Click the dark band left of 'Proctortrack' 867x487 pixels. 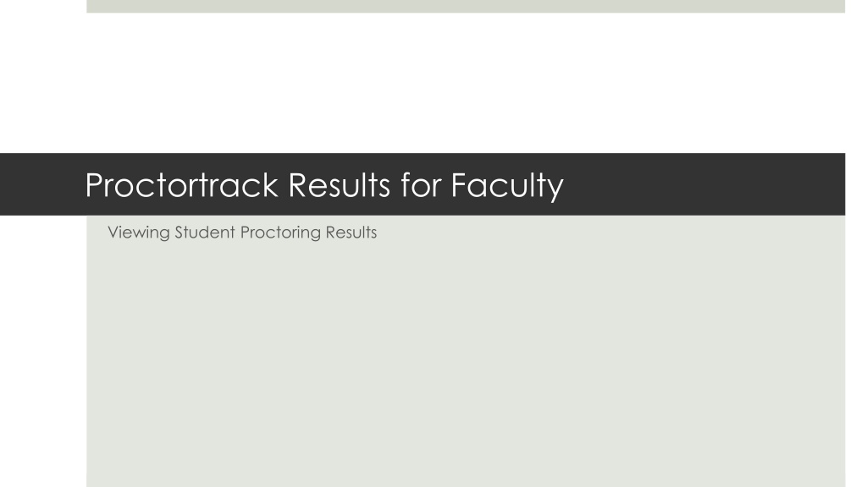(x=42, y=184)
